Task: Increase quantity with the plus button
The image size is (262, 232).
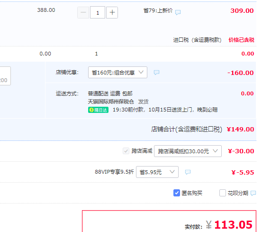Action: (112, 12)
